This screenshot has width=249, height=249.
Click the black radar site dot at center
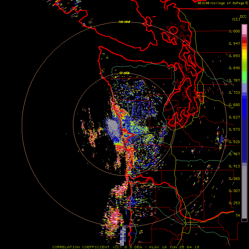(x=124, y=125)
